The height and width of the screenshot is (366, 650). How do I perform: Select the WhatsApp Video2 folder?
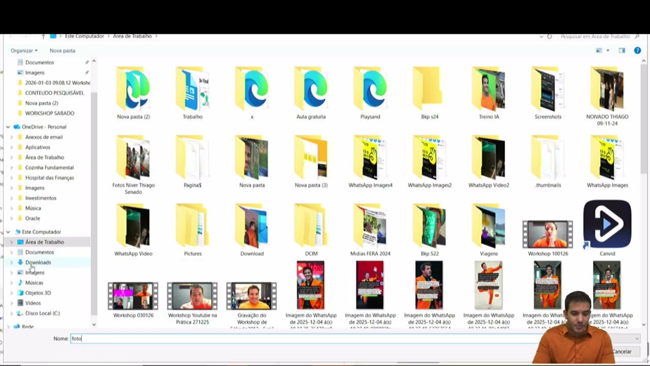point(489,161)
